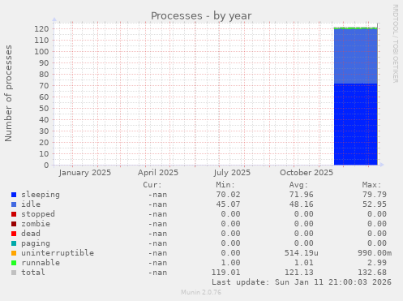Click the 'stopped' legend label
403x301 pixels.
38,214
